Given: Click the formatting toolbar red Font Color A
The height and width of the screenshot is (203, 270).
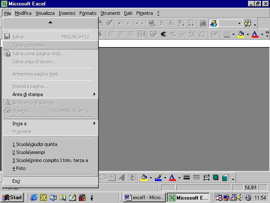Looking at the screenshot, I should pos(255,34).
